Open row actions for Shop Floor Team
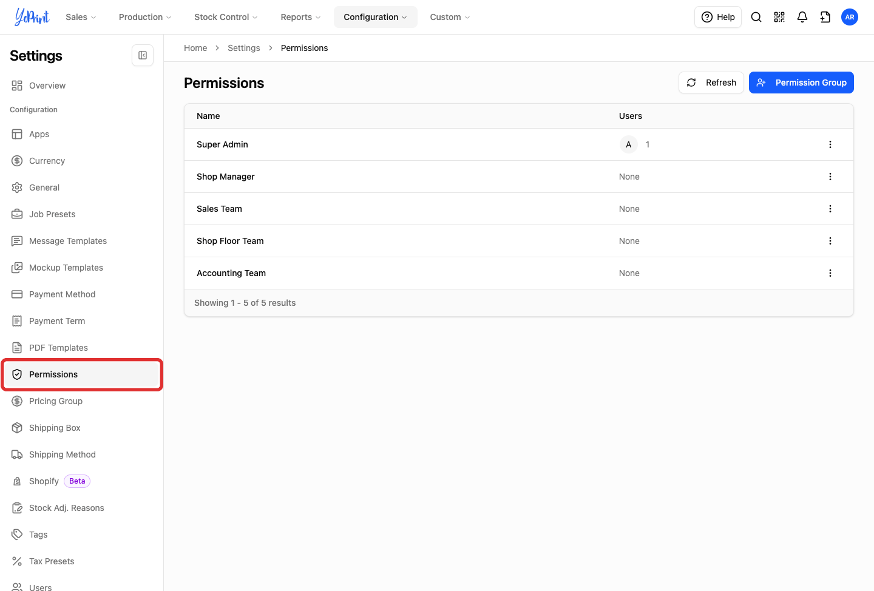The height and width of the screenshot is (591, 874). tap(830, 241)
